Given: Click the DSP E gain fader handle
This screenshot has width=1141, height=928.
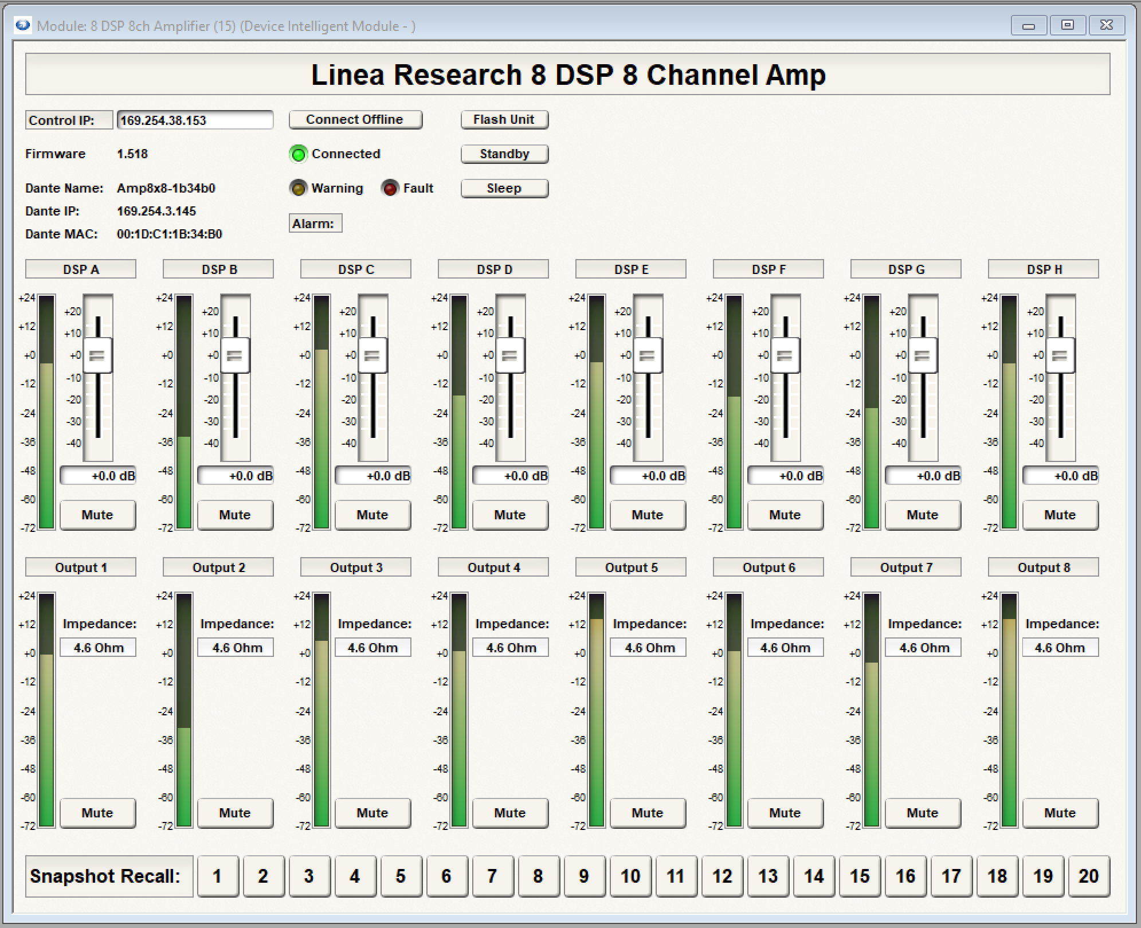Looking at the screenshot, I should pos(648,355).
